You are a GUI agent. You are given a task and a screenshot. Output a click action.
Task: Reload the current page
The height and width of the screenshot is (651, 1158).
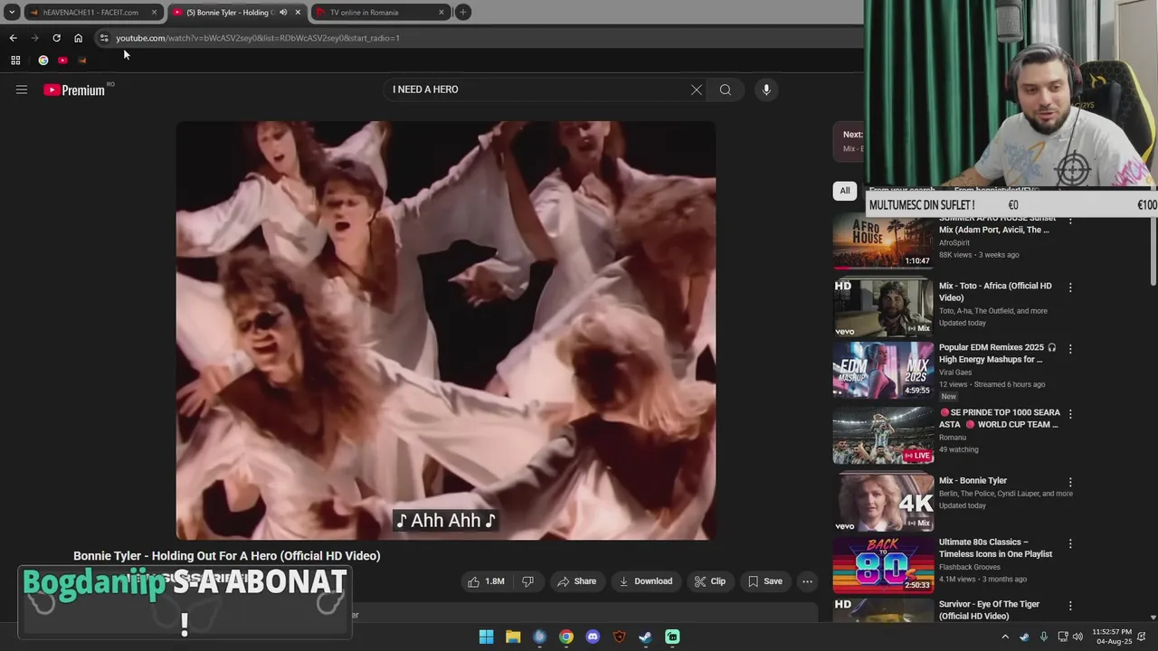(x=56, y=38)
